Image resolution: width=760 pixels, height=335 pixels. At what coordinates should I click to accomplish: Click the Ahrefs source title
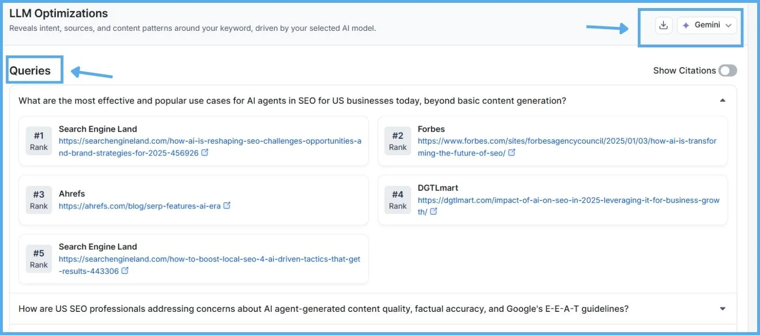(72, 194)
